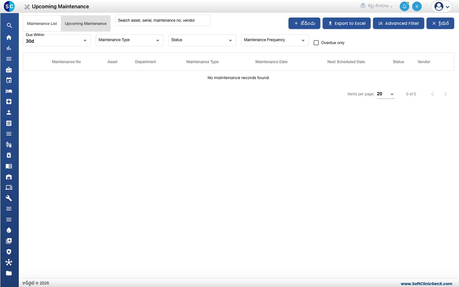This screenshot has width=459, height=287.
Task: Open the www.SoftClinicGenX.com footer link
Action: click(x=426, y=283)
